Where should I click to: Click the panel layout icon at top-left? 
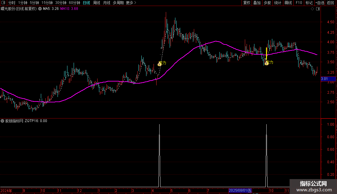[x=3, y=3]
